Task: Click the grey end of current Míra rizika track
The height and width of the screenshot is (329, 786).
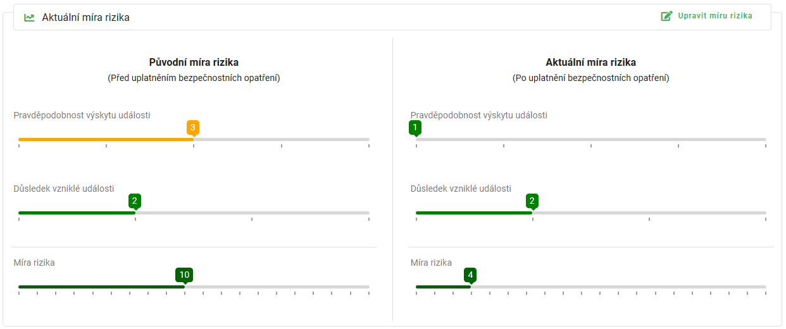Action: [x=618, y=287]
